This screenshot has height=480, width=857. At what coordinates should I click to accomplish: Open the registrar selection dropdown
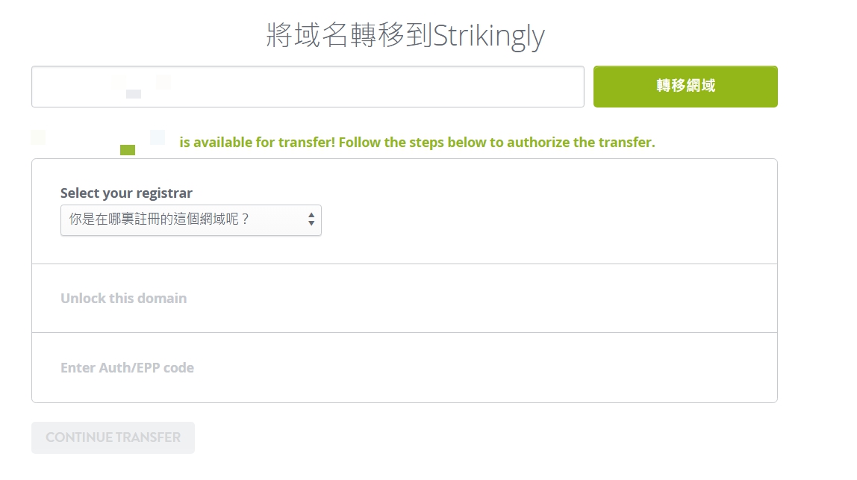coord(191,219)
